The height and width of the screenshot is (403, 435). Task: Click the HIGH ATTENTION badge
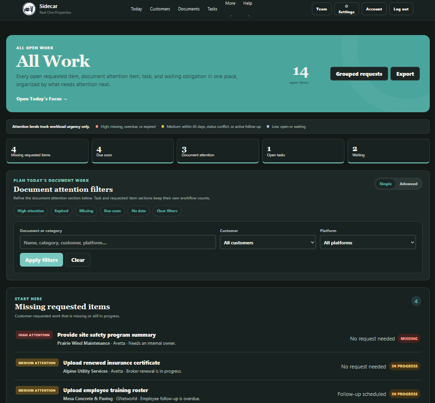point(34,335)
